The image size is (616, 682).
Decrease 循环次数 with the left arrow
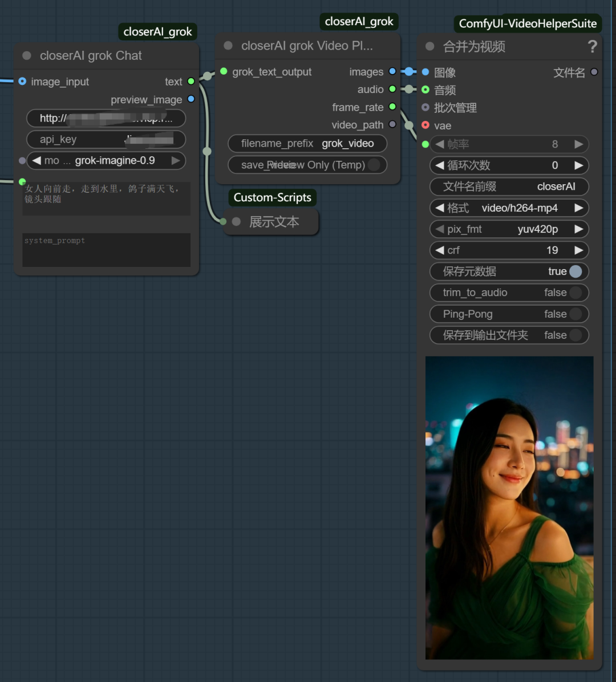tap(439, 165)
